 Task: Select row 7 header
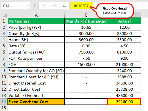pyautogui.click(x=4, y=58)
